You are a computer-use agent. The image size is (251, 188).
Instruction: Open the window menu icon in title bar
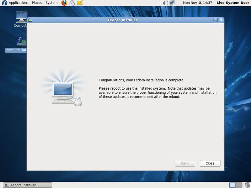pyautogui.click(x=30, y=20)
